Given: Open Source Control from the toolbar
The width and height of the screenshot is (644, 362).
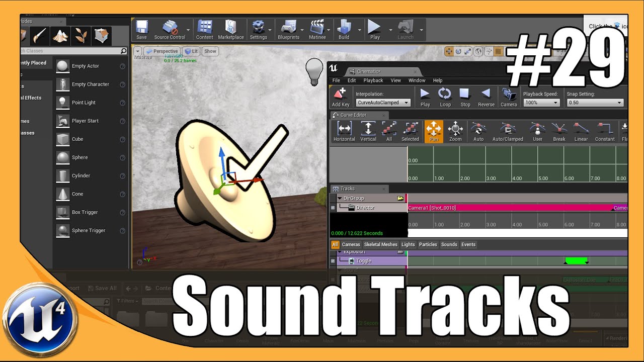Looking at the screenshot, I should pyautogui.click(x=170, y=30).
